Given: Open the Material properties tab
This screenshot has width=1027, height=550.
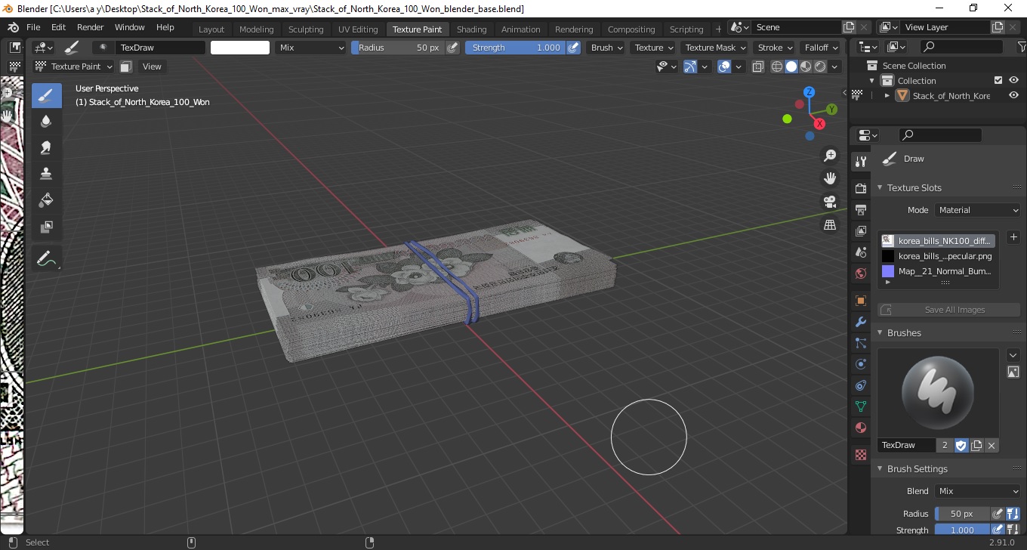Looking at the screenshot, I should pos(860,428).
